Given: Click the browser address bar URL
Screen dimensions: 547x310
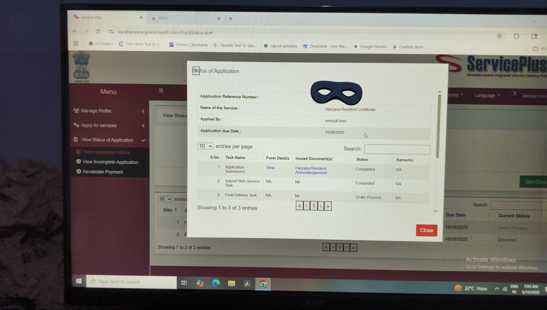Looking at the screenshot, I should [165, 32].
